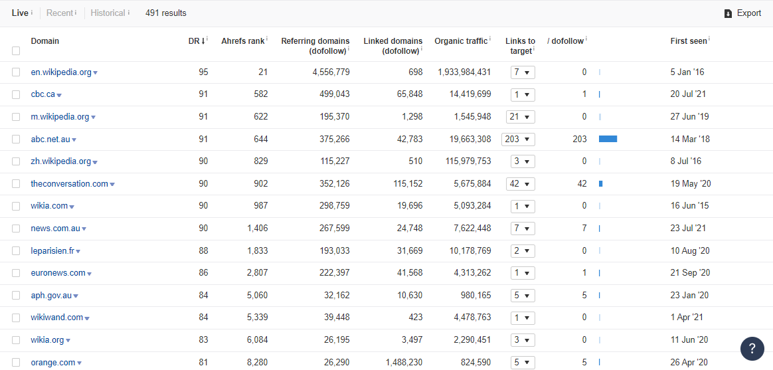Expand the wikiwand.com domain arrow menu
The image size is (773, 370).
[87, 319]
